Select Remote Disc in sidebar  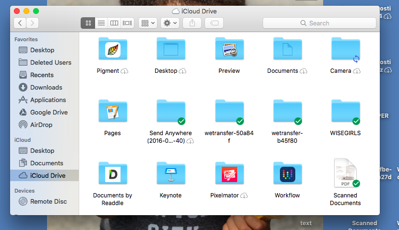[x=45, y=201]
